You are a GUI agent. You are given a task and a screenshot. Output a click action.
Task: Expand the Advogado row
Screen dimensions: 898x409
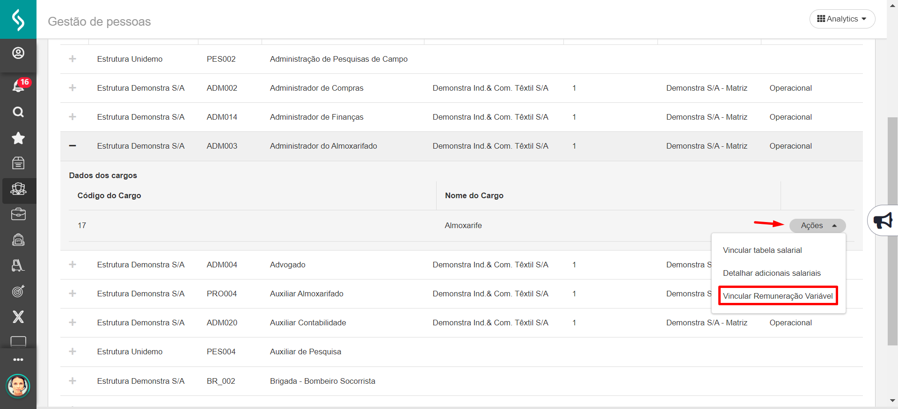click(x=73, y=265)
